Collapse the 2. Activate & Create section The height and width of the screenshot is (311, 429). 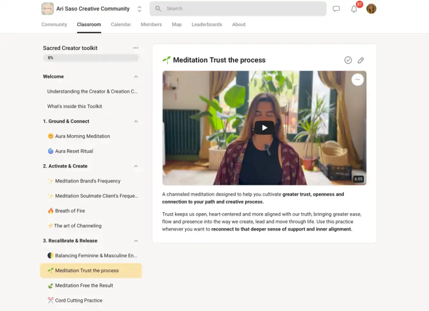[x=136, y=166]
